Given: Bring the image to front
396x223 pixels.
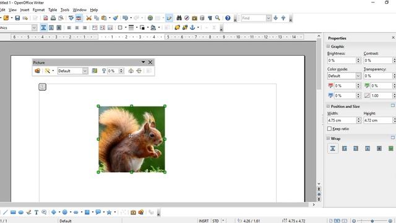Looking at the screenshot, I should click(177, 27).
